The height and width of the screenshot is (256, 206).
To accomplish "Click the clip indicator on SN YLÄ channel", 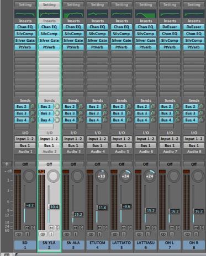I will (41, 172).
